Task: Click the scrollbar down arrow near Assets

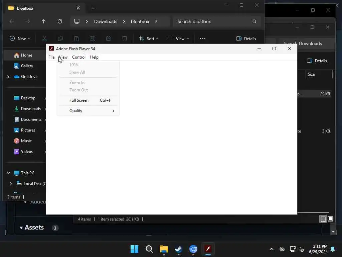Action: pos(333,232)
